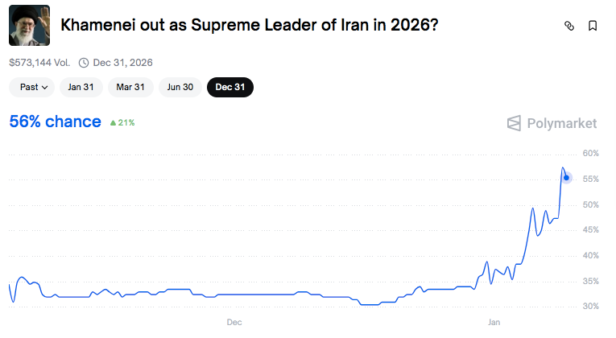Click the clock icon beside the end date
This screenshot has width=616, height=338.
(84, 63)
